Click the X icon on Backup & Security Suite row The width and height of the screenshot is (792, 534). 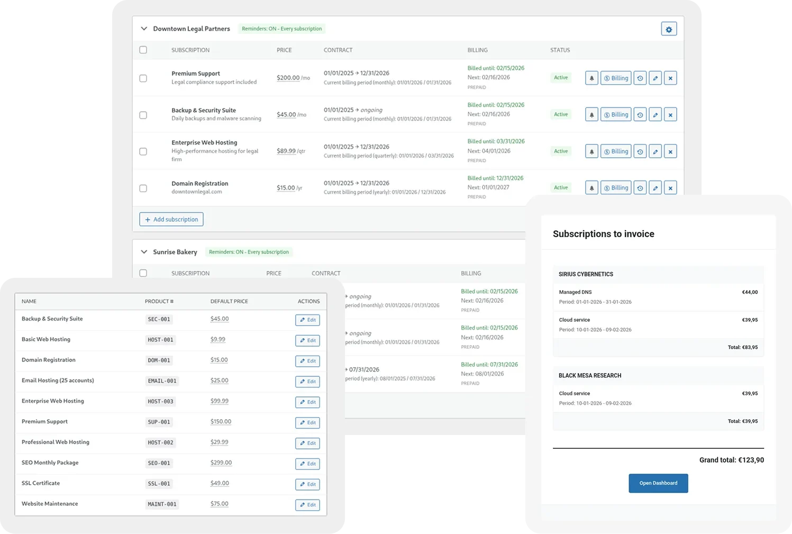click(670, 114)
